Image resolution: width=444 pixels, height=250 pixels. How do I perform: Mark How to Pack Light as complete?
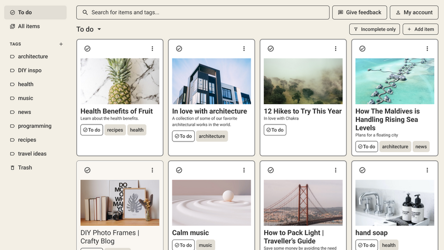tap(271, 170)
